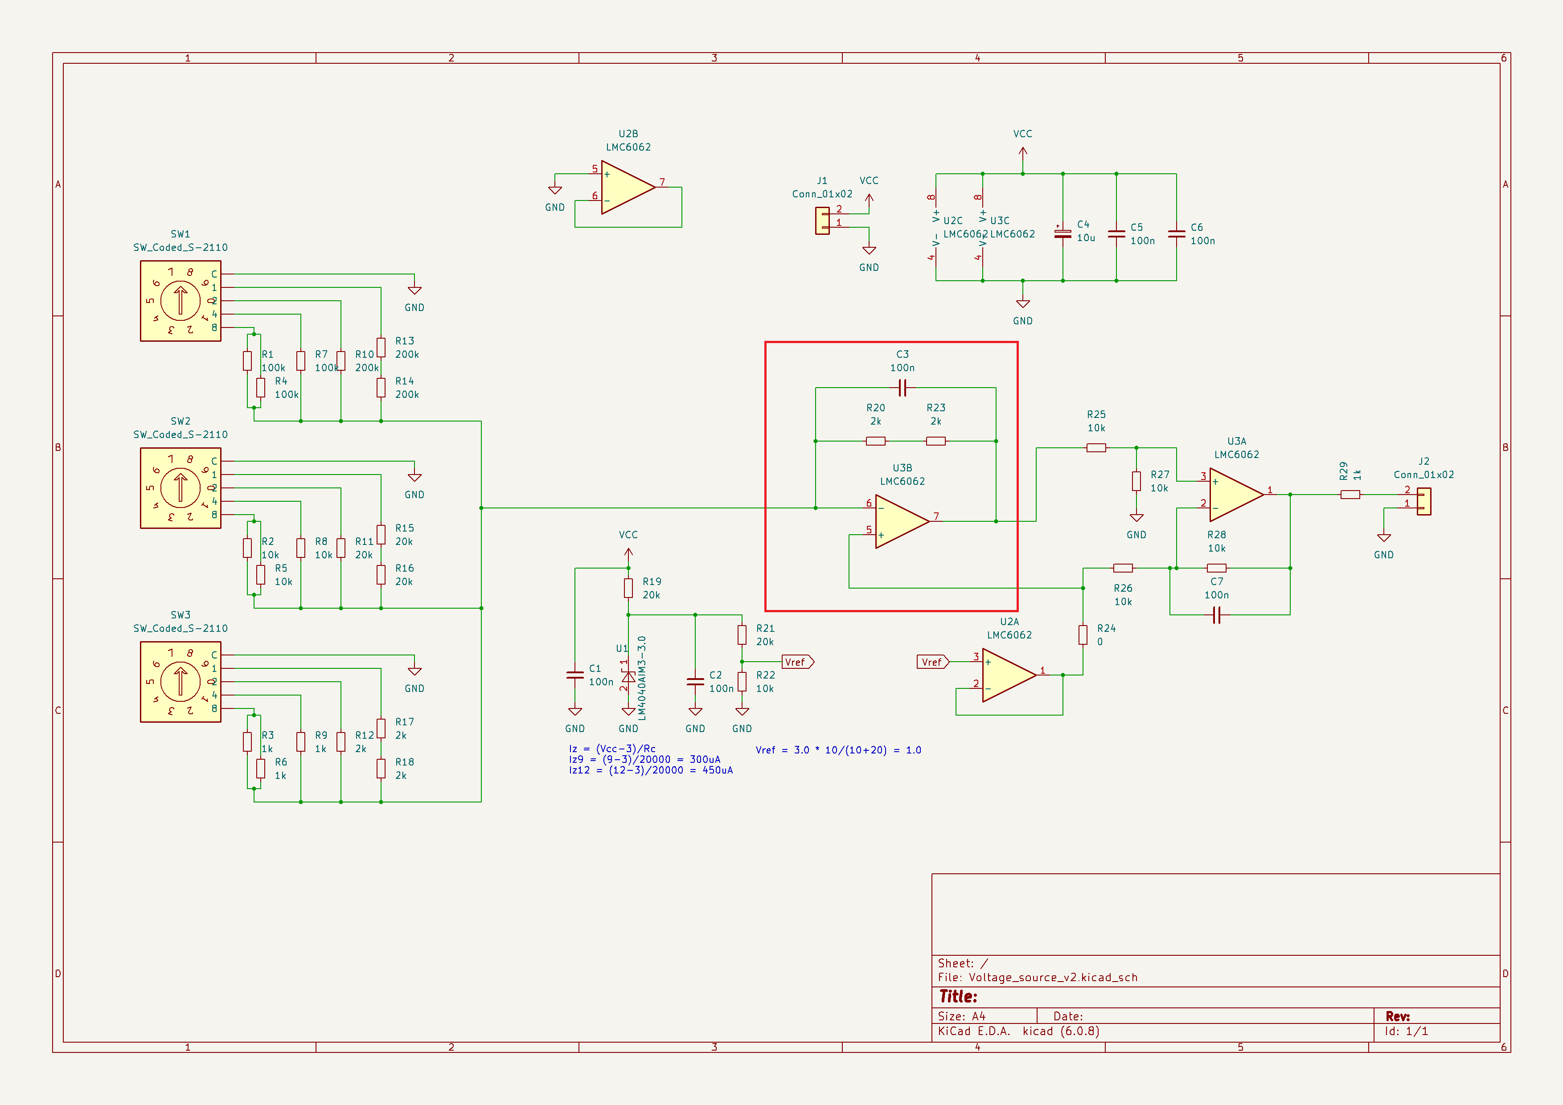Click the 'LMC6062' value under U3A
The image size is (1563, 1105).
1236,454
